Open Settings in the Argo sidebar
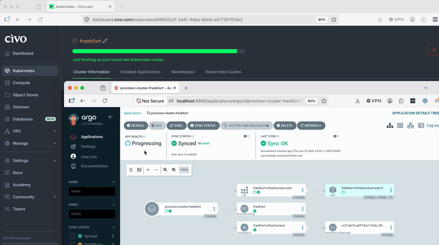 point(88,147)
